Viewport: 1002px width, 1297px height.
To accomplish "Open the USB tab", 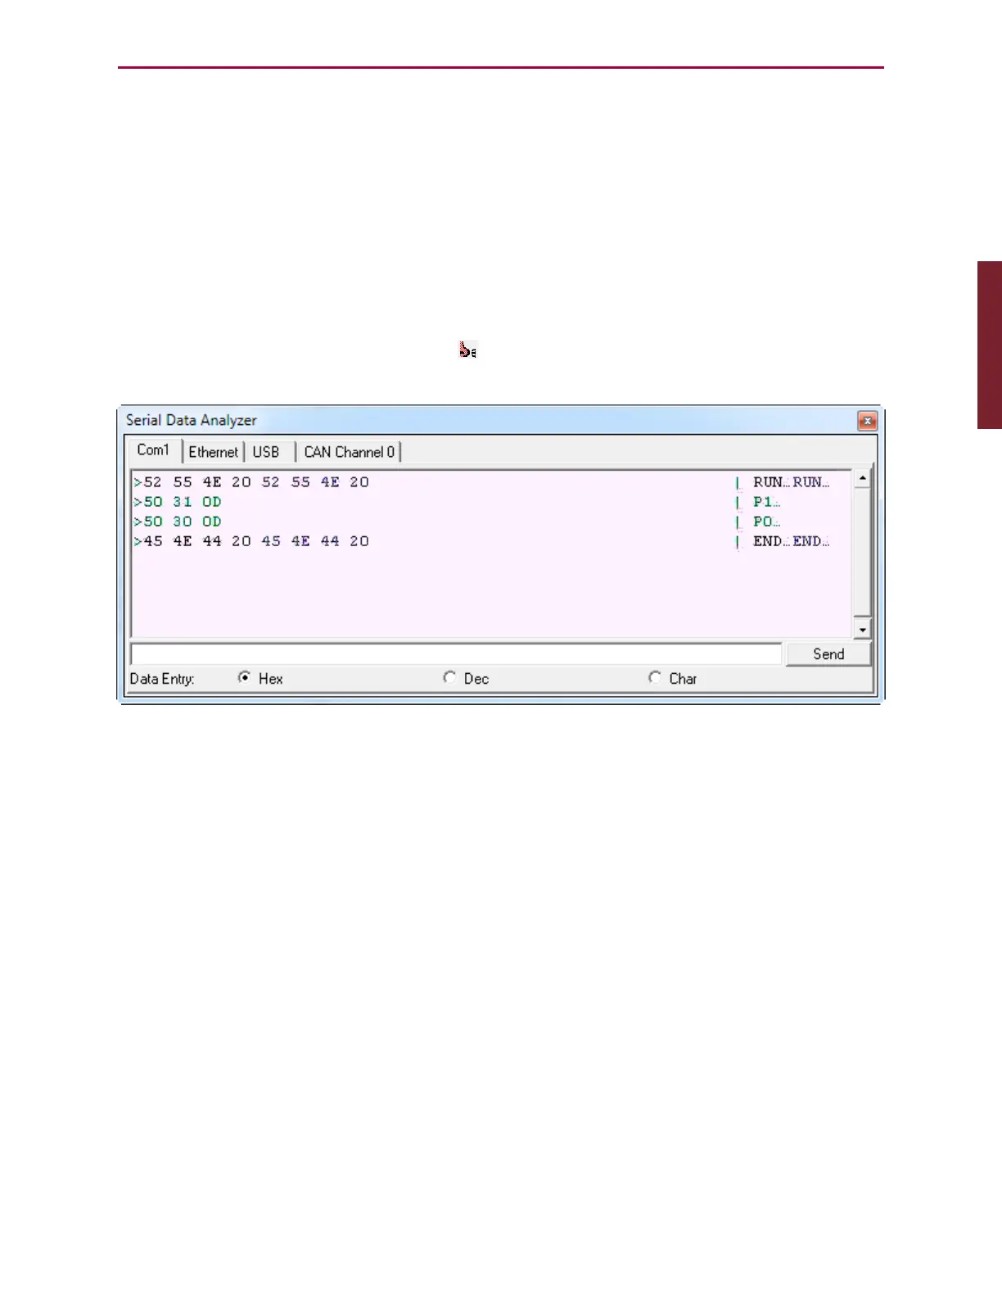I will tap(266, 452).
